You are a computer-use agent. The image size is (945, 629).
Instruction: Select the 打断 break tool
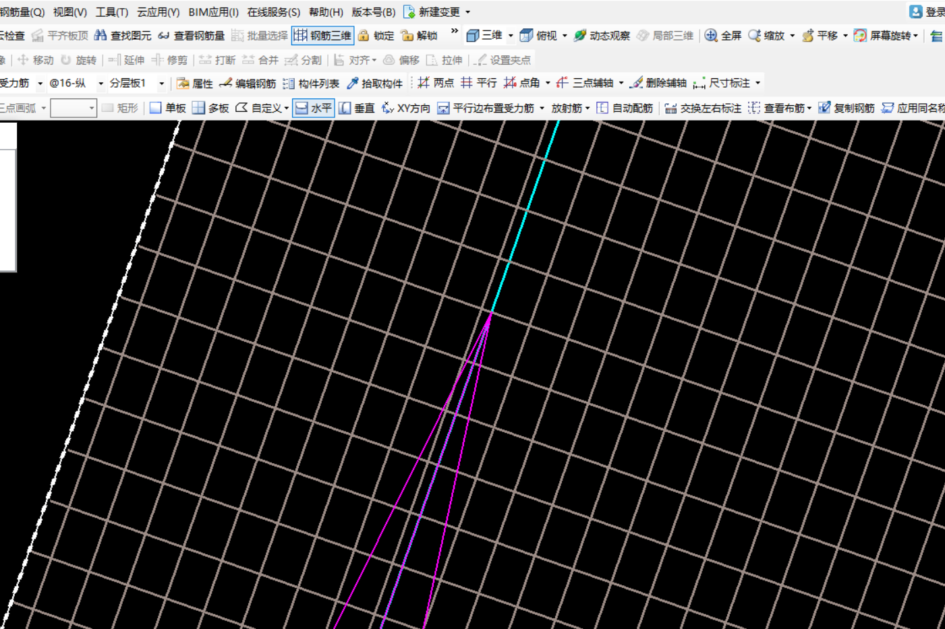(x=217, y=60)
